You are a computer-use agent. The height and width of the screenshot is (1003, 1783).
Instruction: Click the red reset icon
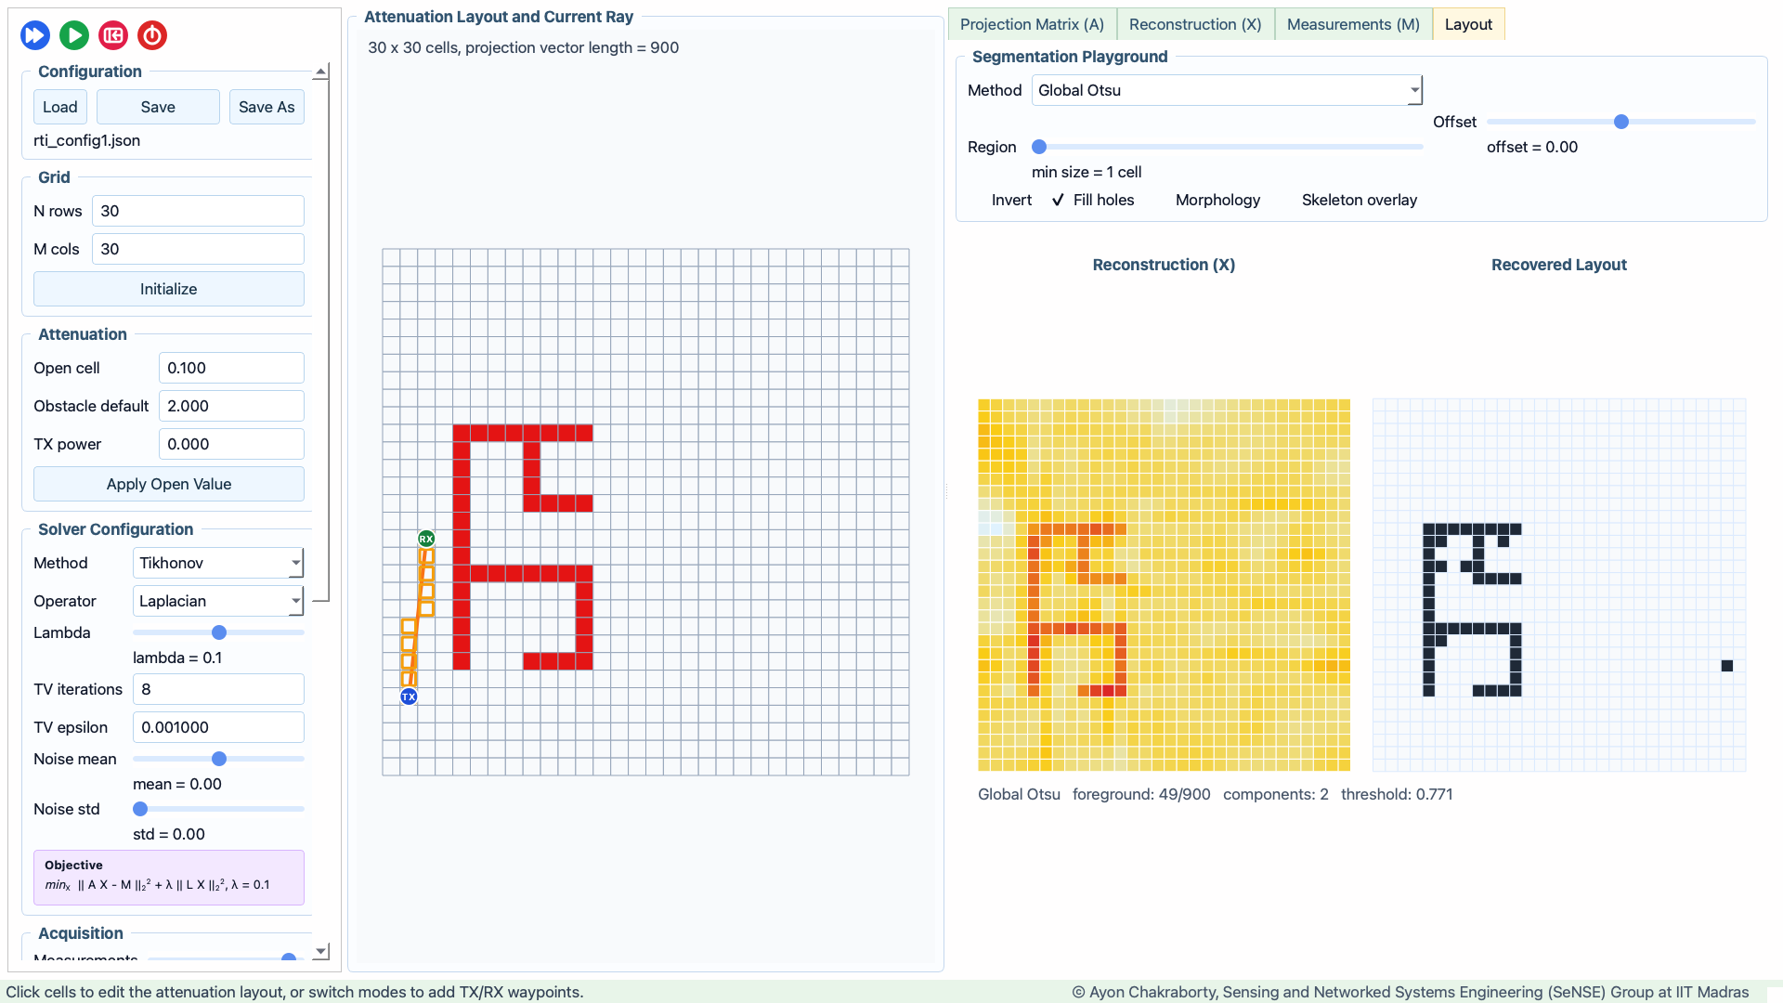coord(113,35)
